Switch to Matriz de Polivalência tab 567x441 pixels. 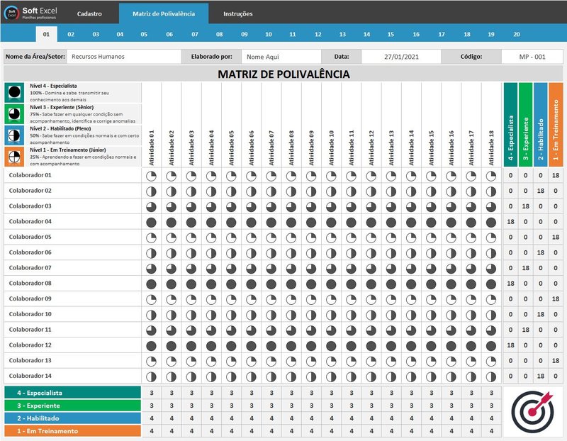point(164,13)
